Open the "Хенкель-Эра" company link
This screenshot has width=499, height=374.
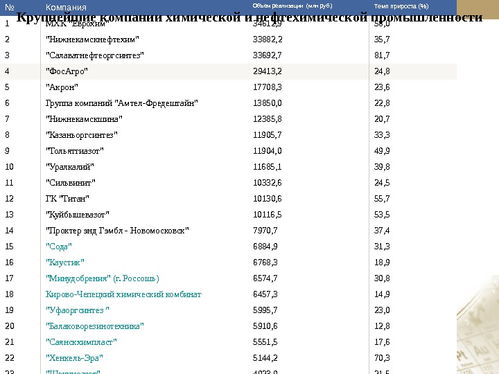[74, 358]
